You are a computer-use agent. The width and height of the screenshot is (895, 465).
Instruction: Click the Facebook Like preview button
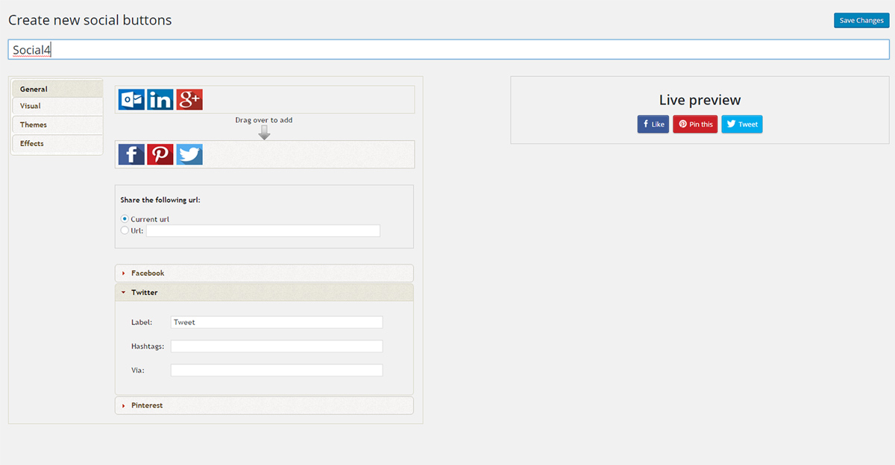[x=653, y=124]
